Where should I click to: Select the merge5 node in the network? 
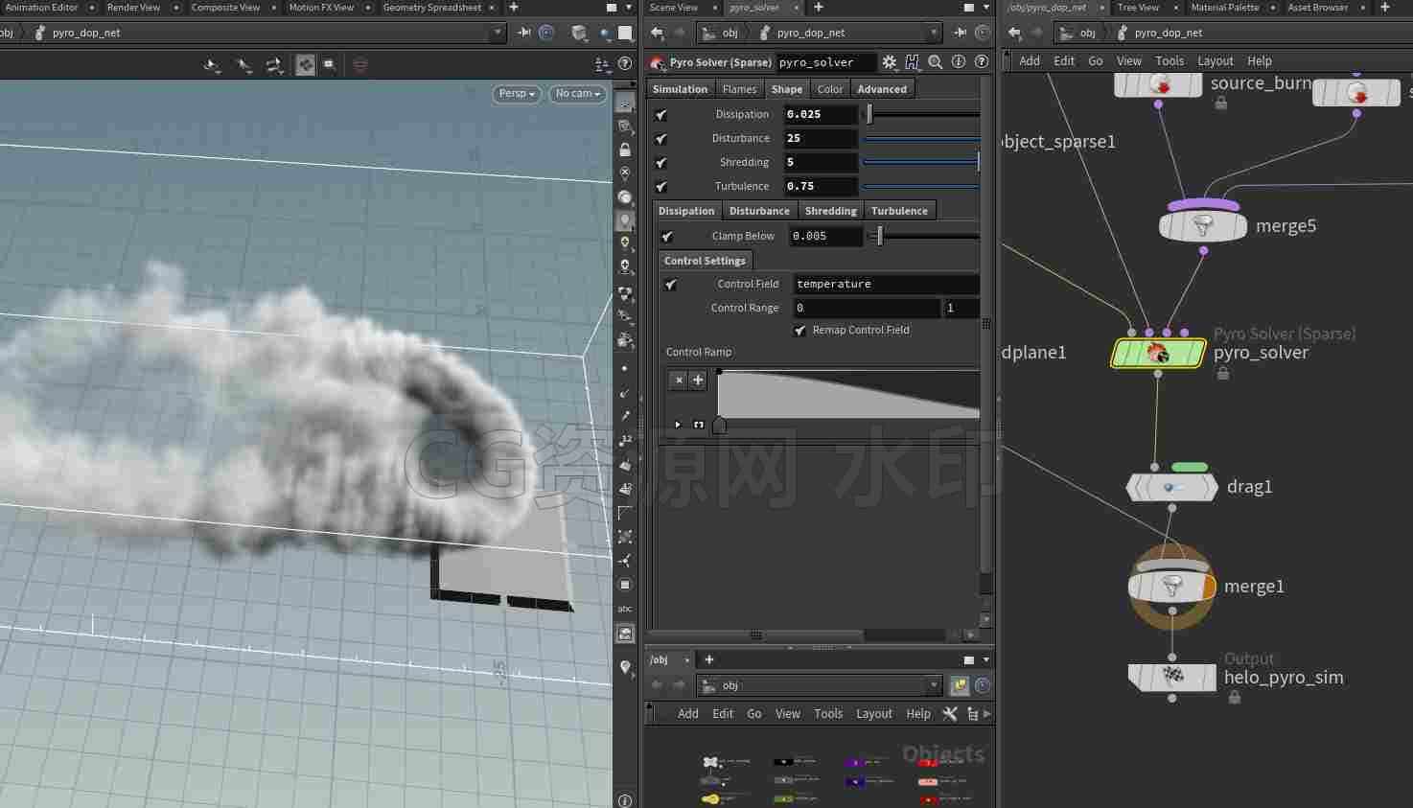(1202, 226)
